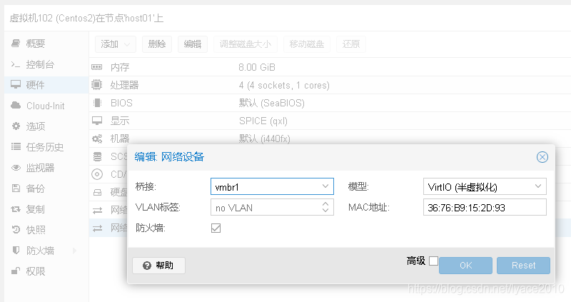Screen dimensions: 571x302
Task: Click the hard disk icon in 硬盘 row
Action: (97, 192)
